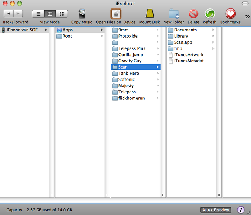Click the green Refresh icon
251x215 pixels.
[210, 14]
